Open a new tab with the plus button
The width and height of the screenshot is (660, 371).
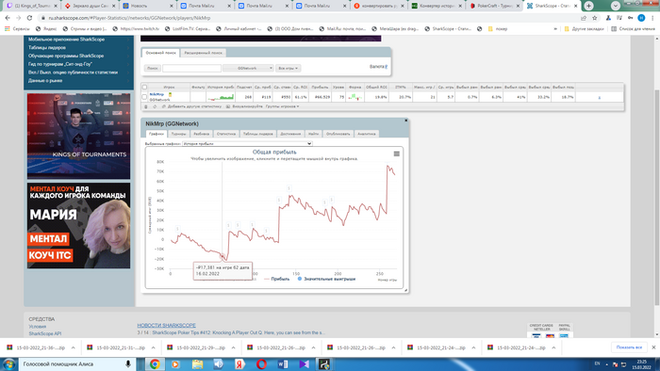[x=589, y=6]
